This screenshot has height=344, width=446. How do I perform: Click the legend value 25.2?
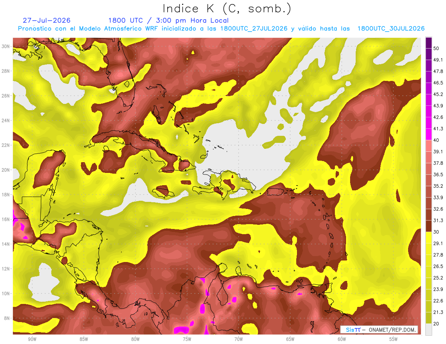click(x=438, y=278)
